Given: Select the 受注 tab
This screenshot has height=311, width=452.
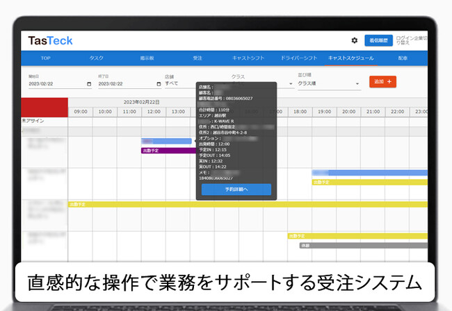Looking at the screenshot, I should pos(198,59).
